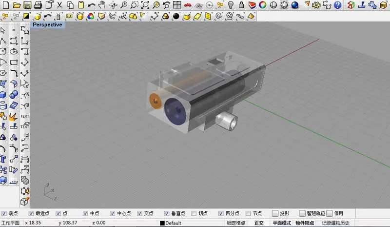Toggle 平面模式 in the status bar
Screen dimensions: 390x227
tap(282, 223)
